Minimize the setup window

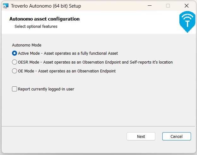click(150, 6)
